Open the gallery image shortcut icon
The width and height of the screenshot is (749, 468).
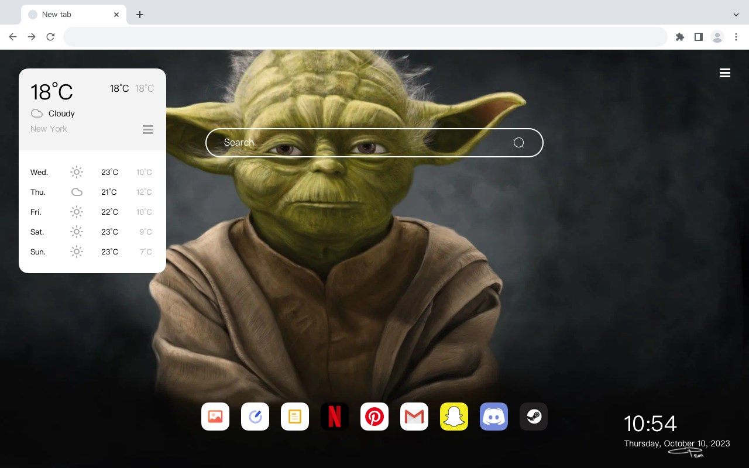click(x=215, y=417)
